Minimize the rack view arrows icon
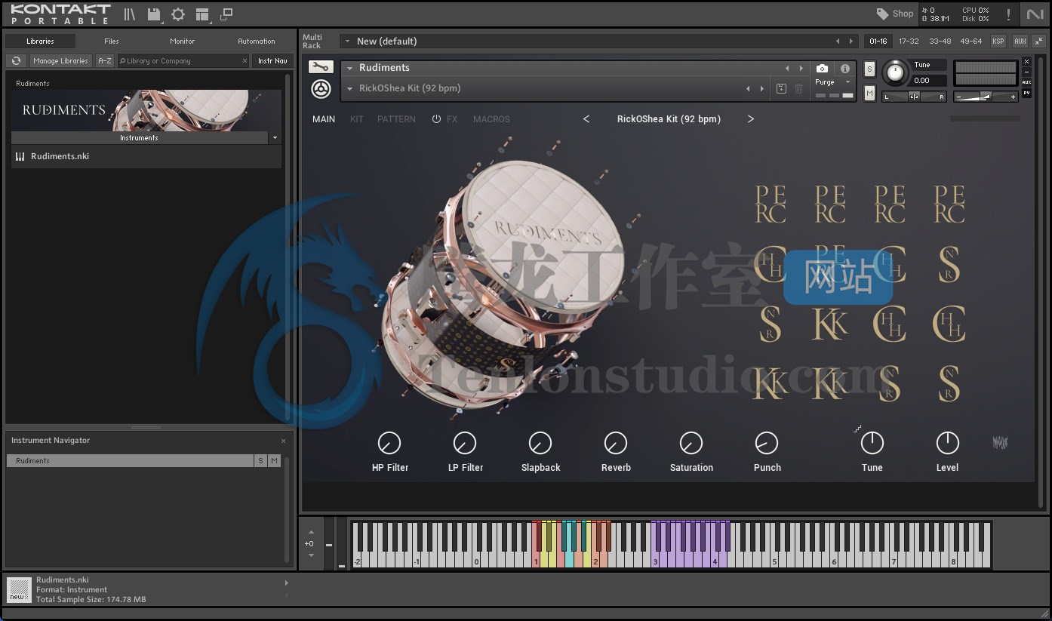 [x=1039, y=42]
